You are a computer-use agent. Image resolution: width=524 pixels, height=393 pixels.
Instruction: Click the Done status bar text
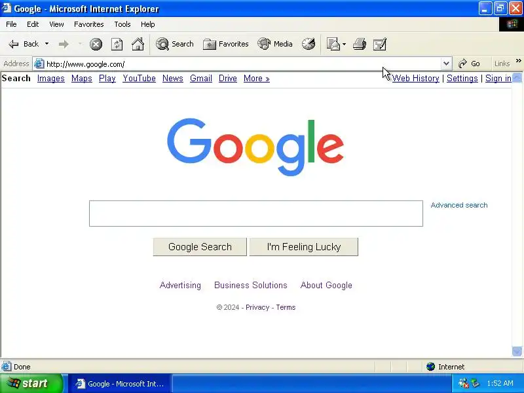pos(22,367)
